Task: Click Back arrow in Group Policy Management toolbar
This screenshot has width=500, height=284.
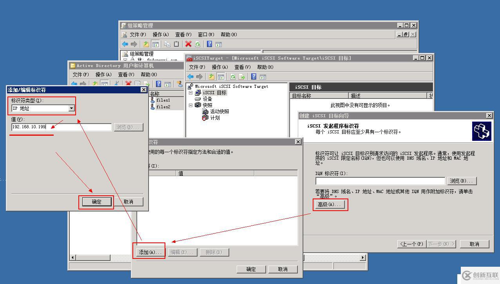Action: (125, 44)
